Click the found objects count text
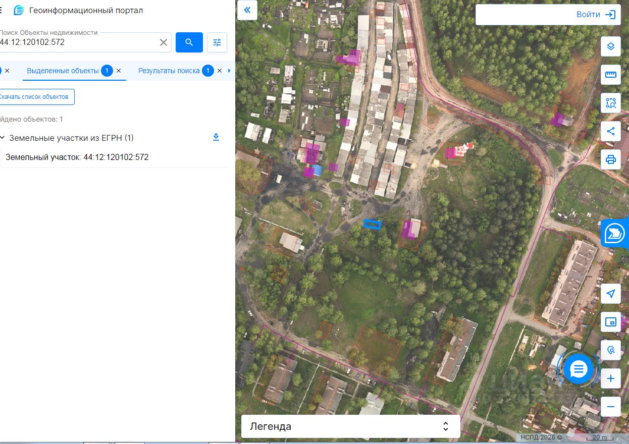The width and height of the screenshot is (629, 444). click(x=31, y=119)
